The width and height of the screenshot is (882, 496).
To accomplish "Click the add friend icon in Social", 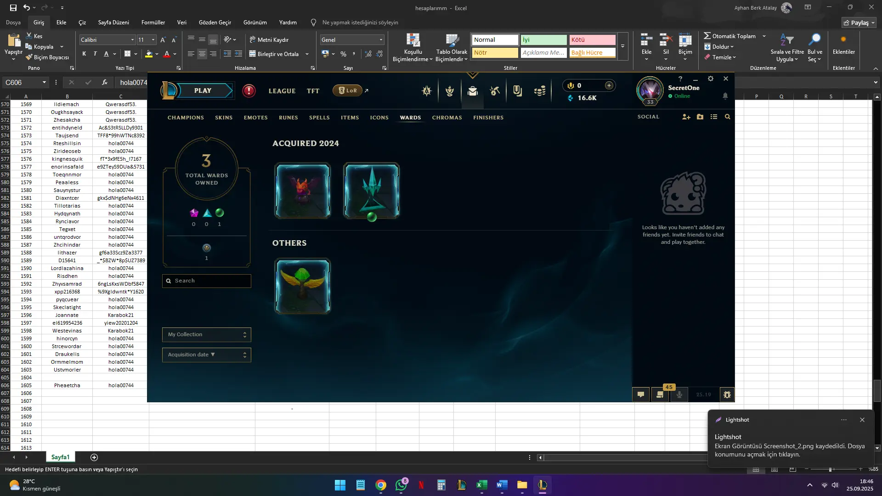I will tap(686, 117).
